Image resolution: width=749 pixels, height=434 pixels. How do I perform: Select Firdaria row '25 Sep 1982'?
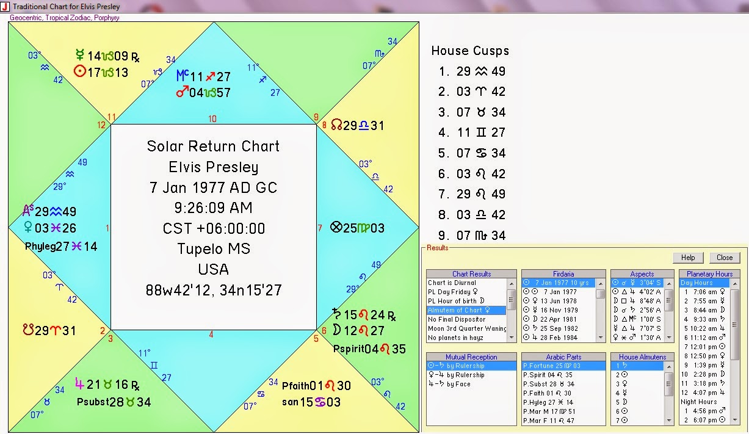(559, 329)
